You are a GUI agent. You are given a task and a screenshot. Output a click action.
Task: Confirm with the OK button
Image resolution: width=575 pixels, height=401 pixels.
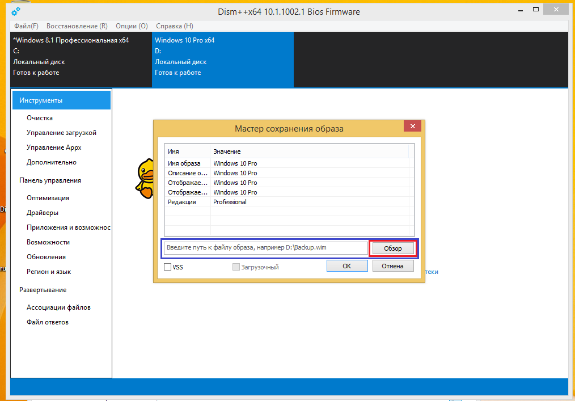click(x=347, y=266)
